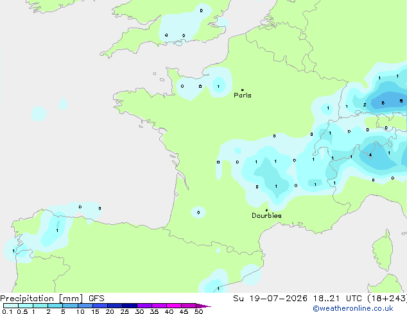Click the '18..21 UTC' time range text

click(337, 299)
